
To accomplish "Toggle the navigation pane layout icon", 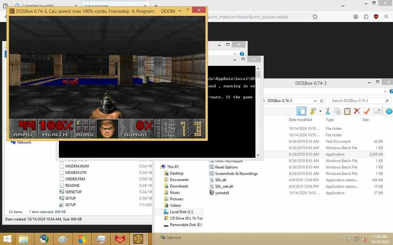I will [x=302, y=111].
